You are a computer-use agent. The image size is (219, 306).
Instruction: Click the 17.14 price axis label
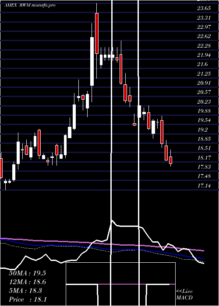coord(204,185)
